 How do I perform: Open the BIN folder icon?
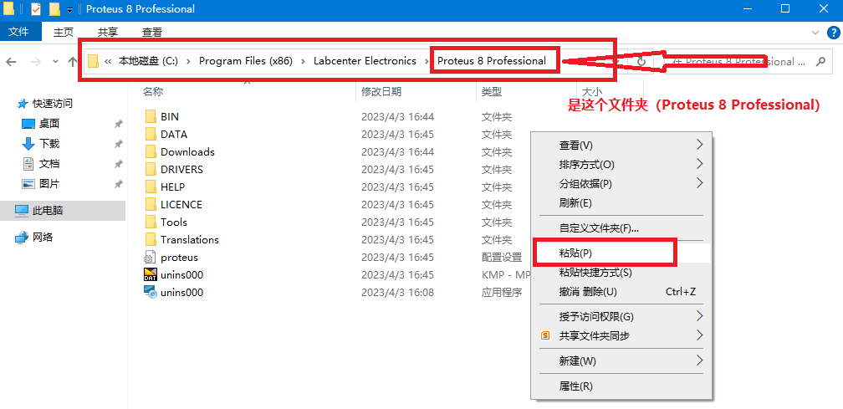tap(151, 116)
